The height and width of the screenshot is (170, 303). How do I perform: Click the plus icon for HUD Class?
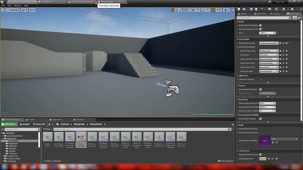pyautogui.click(x=286, y=55)
